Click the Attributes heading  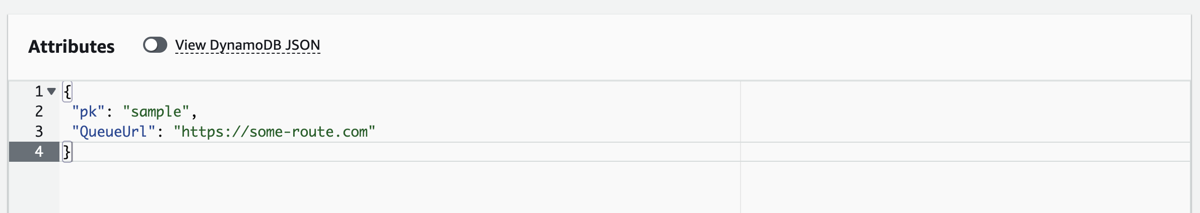click(72, 46)
